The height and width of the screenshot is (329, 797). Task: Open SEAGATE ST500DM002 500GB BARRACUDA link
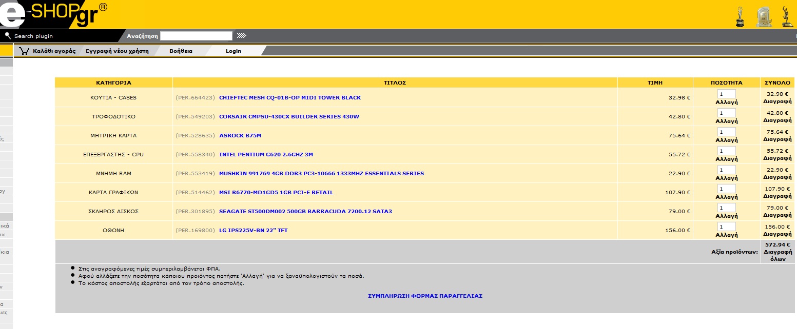(x=305, y=211)
